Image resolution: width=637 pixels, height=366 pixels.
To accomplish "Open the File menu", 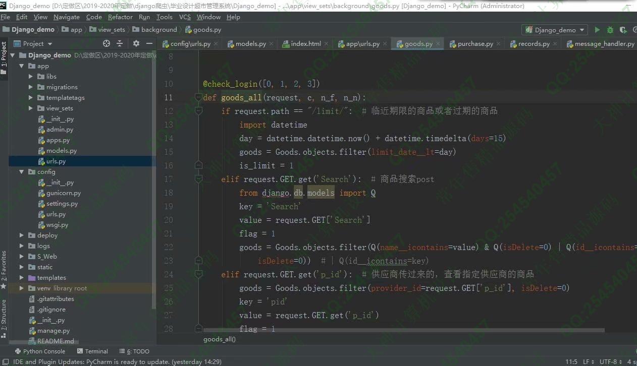I will [6, 17].
